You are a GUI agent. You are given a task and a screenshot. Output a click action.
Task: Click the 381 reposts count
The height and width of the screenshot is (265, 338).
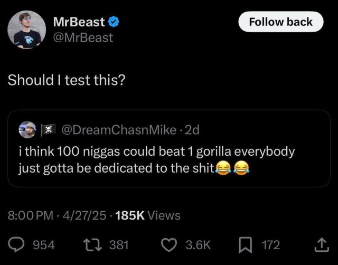click(119, 245)
